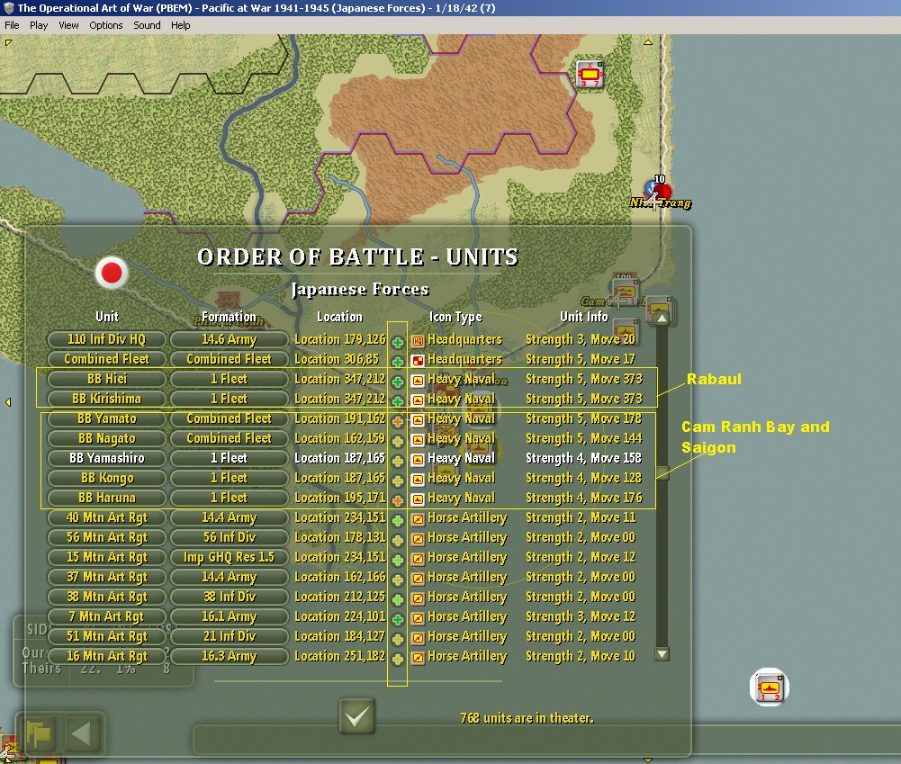
Task: Click the plus icon for 38 Mtn Art Rgt
Action: [x=397, y=599]
